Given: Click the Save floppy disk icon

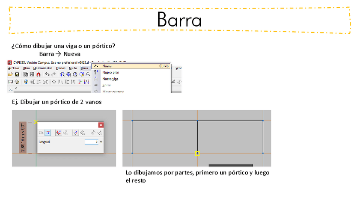Looking at the screenshot, I should [17, 74].
